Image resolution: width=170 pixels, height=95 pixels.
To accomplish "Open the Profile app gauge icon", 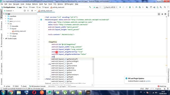I will click(136, 7).
